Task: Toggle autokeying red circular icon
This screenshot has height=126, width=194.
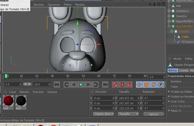Action: coord(122,85)
